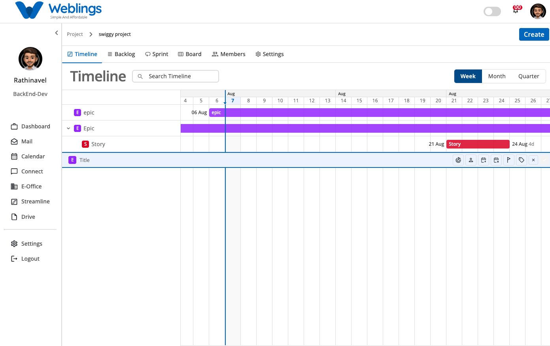550x346 pixels.
Task: Toggle the switch in the top header
Action: (492, 11)
